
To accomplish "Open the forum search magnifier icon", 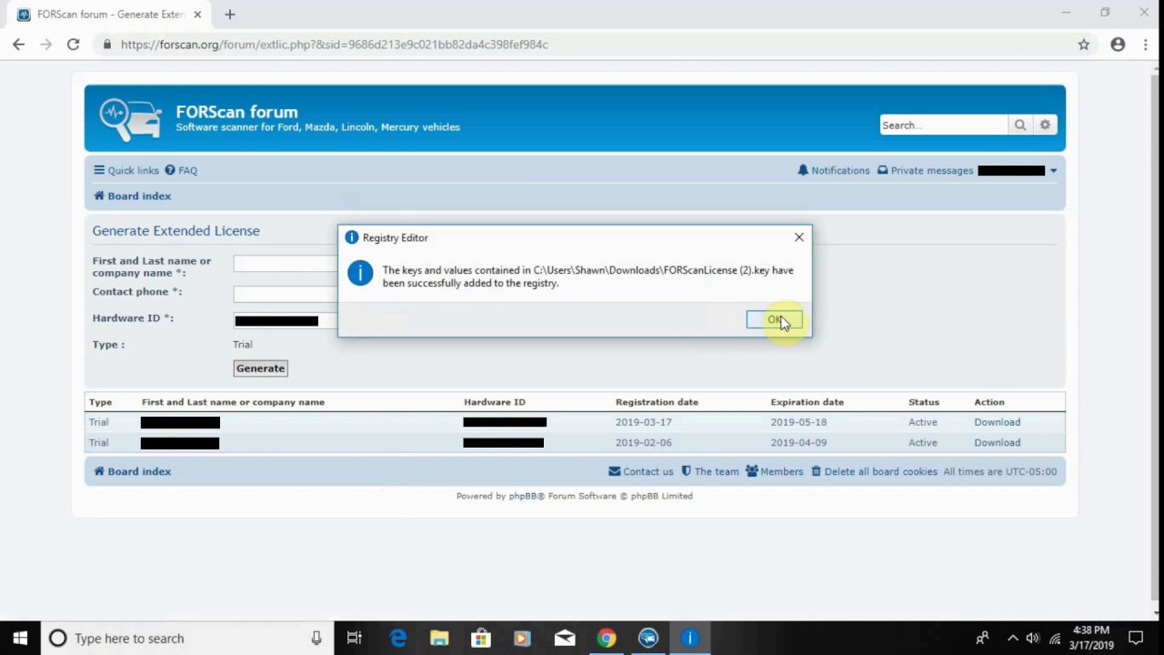I will coord(1020,126).
